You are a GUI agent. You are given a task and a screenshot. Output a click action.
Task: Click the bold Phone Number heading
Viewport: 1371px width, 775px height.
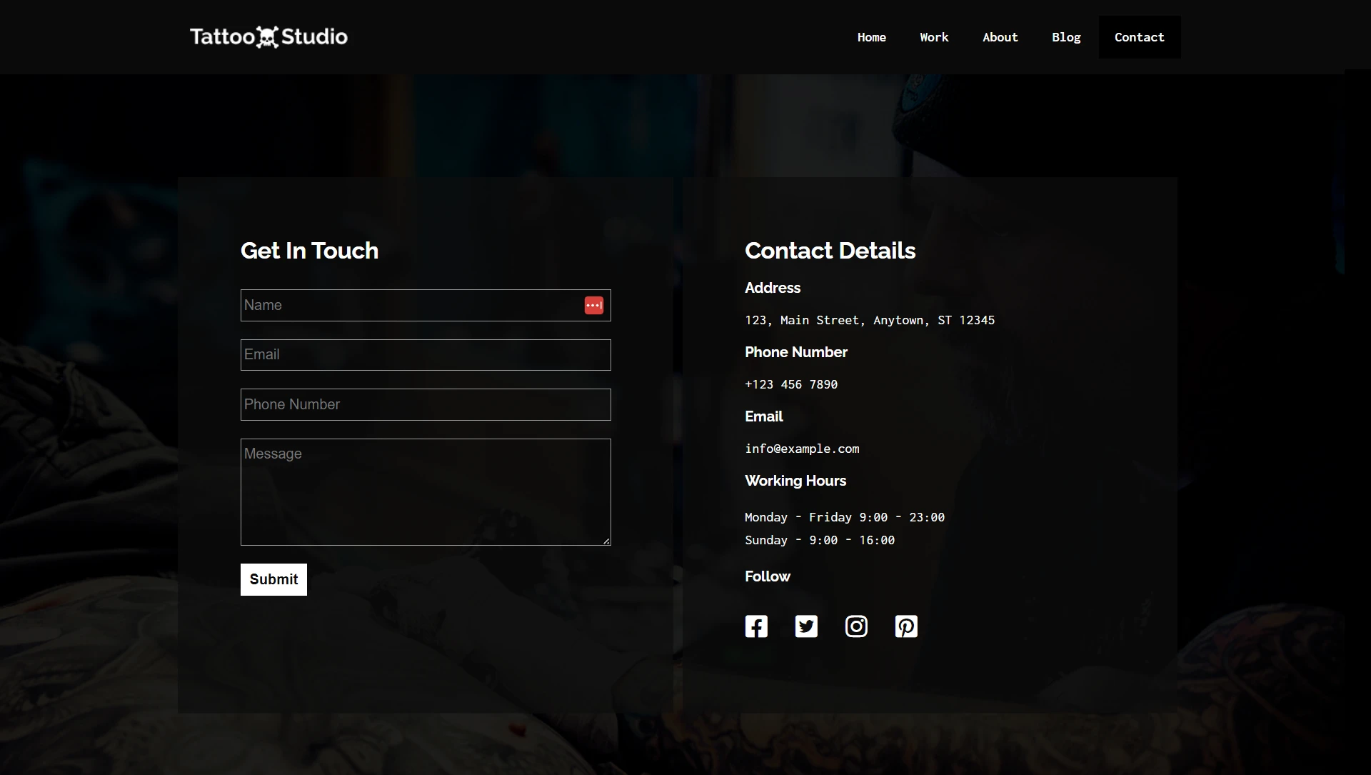click(x=796, y=352)
